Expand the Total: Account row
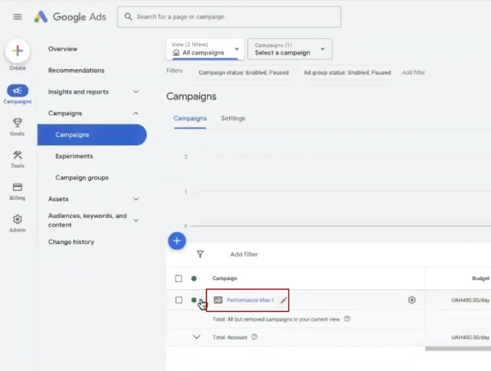This screenshot has height=371, width=491. click(197, 337)
